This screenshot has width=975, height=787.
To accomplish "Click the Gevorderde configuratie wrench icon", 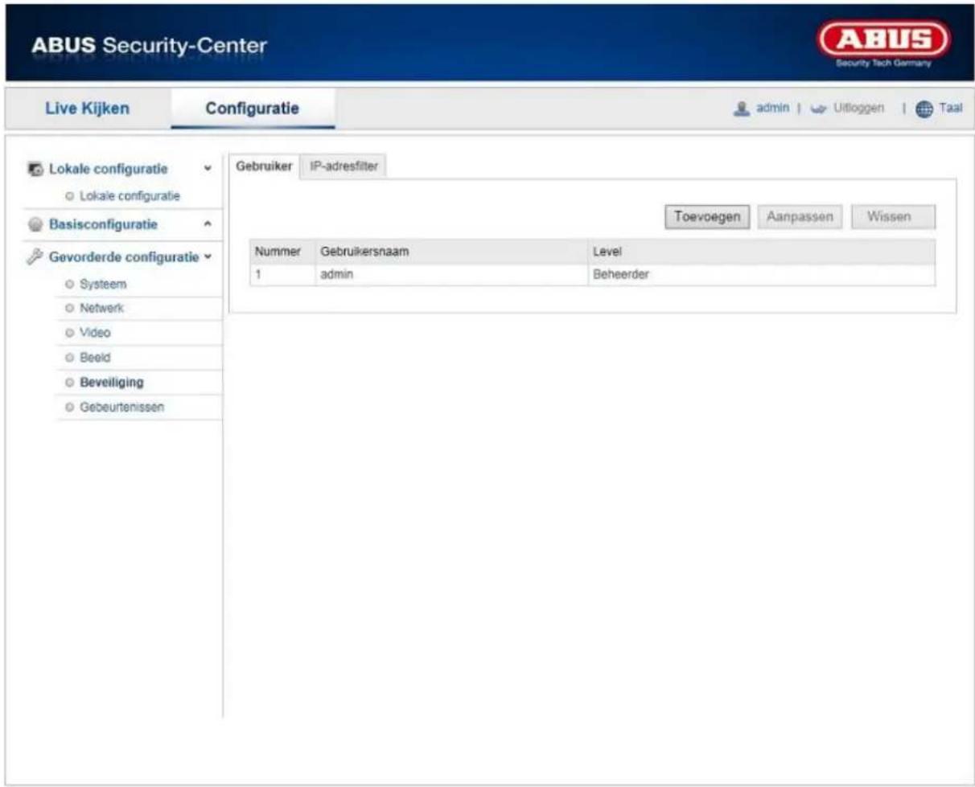I will point(35,257).
